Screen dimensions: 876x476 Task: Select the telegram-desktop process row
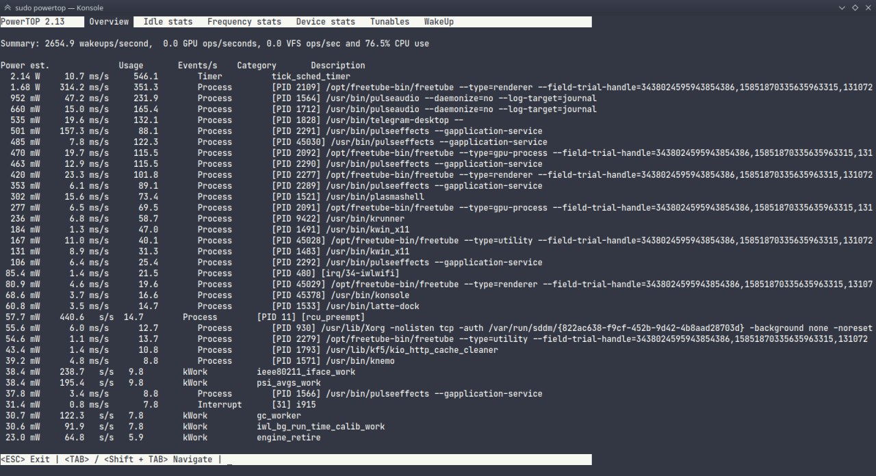pos(237,120)
